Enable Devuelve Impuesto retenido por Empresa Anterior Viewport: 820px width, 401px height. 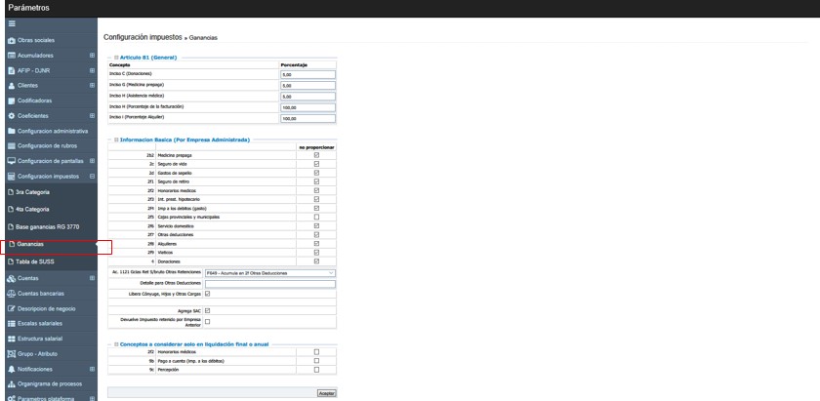pos(207,321)
